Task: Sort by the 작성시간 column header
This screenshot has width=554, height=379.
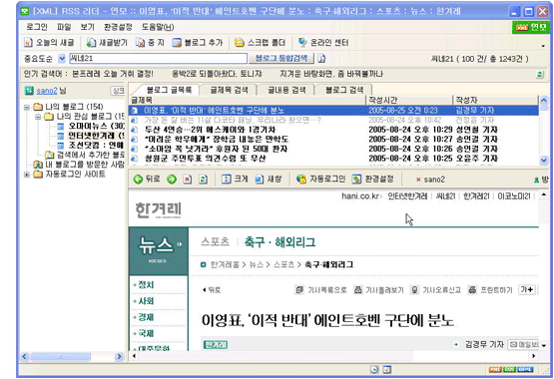Action: pos(409,100)
